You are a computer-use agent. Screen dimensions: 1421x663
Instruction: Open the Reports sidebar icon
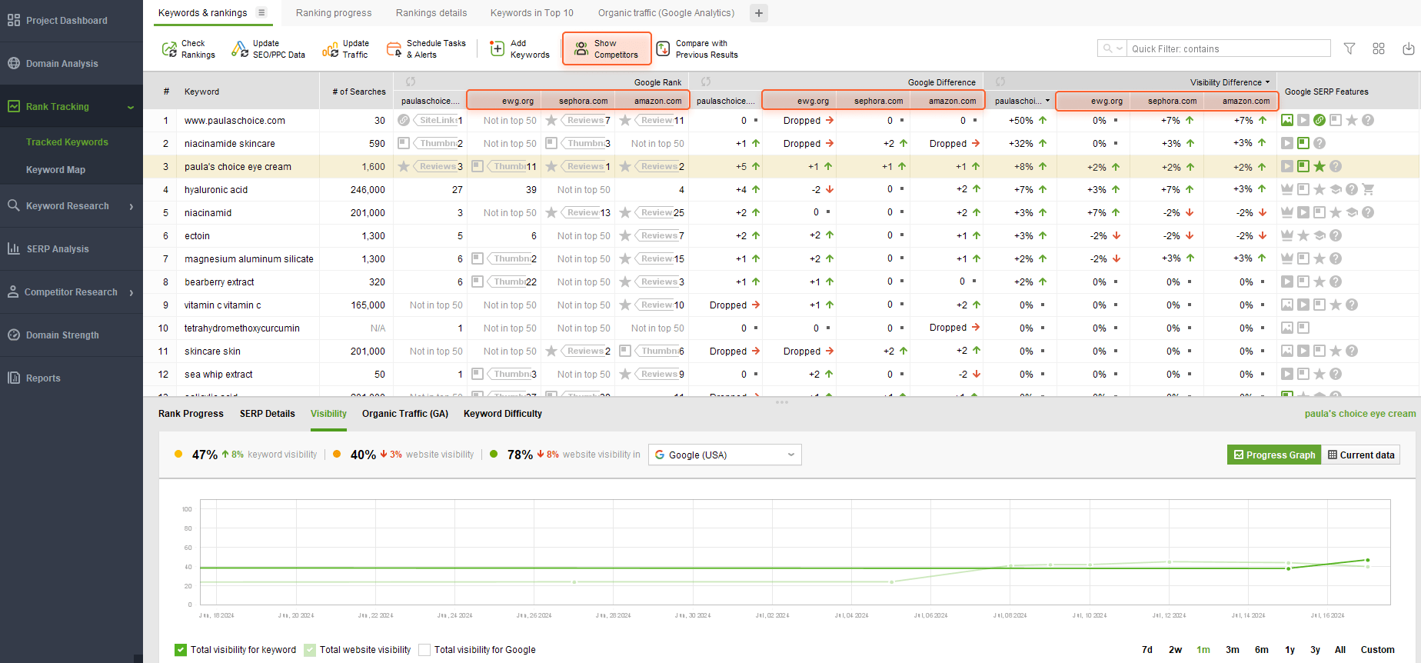point(14,378)
